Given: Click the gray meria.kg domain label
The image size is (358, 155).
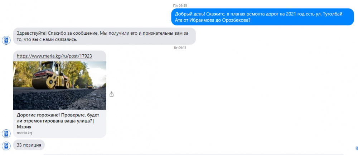Looking at the screenshot, I should point(24,133).
